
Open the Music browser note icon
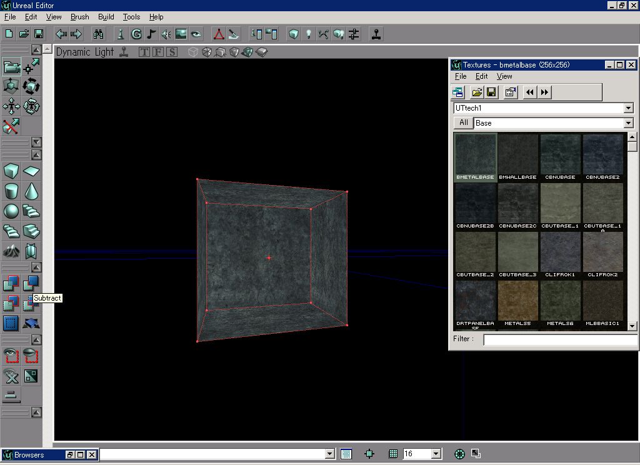[151, 34]
